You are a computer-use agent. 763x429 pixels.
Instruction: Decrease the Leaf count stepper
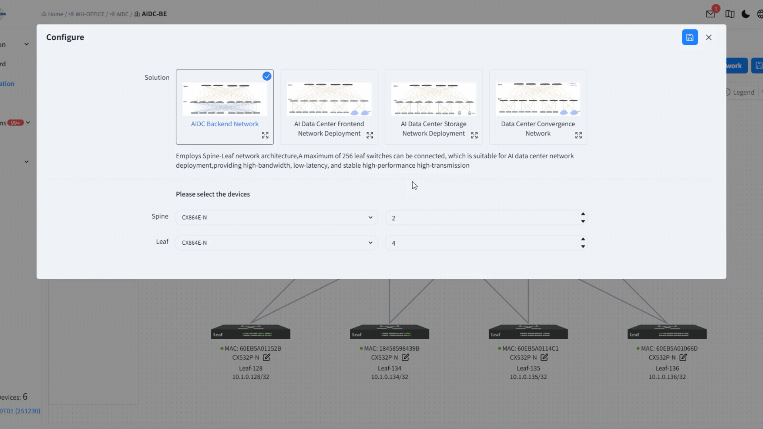tap(583, 247)
